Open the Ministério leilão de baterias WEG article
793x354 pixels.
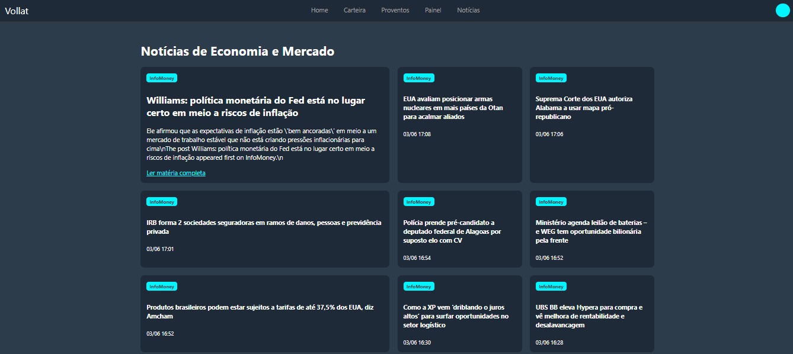click(591, 231)
